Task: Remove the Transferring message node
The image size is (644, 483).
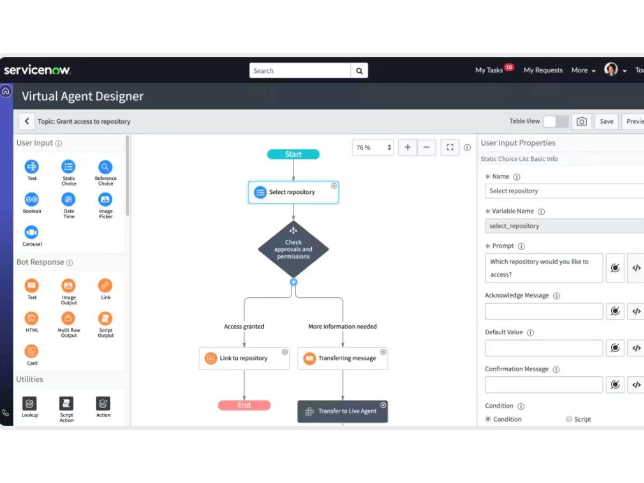Action: tap(383, 352)
